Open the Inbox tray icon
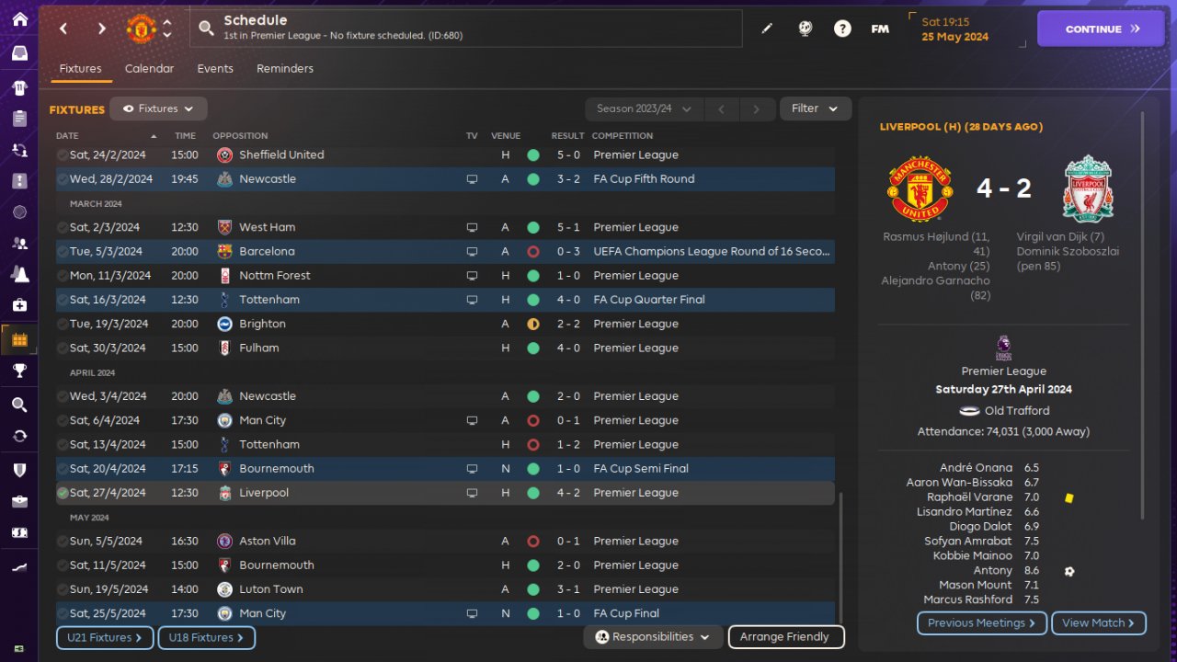 point(19,53)
